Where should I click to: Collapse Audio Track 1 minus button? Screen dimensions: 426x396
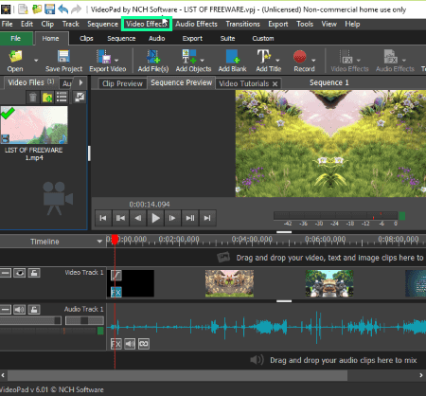coord(6,310)
